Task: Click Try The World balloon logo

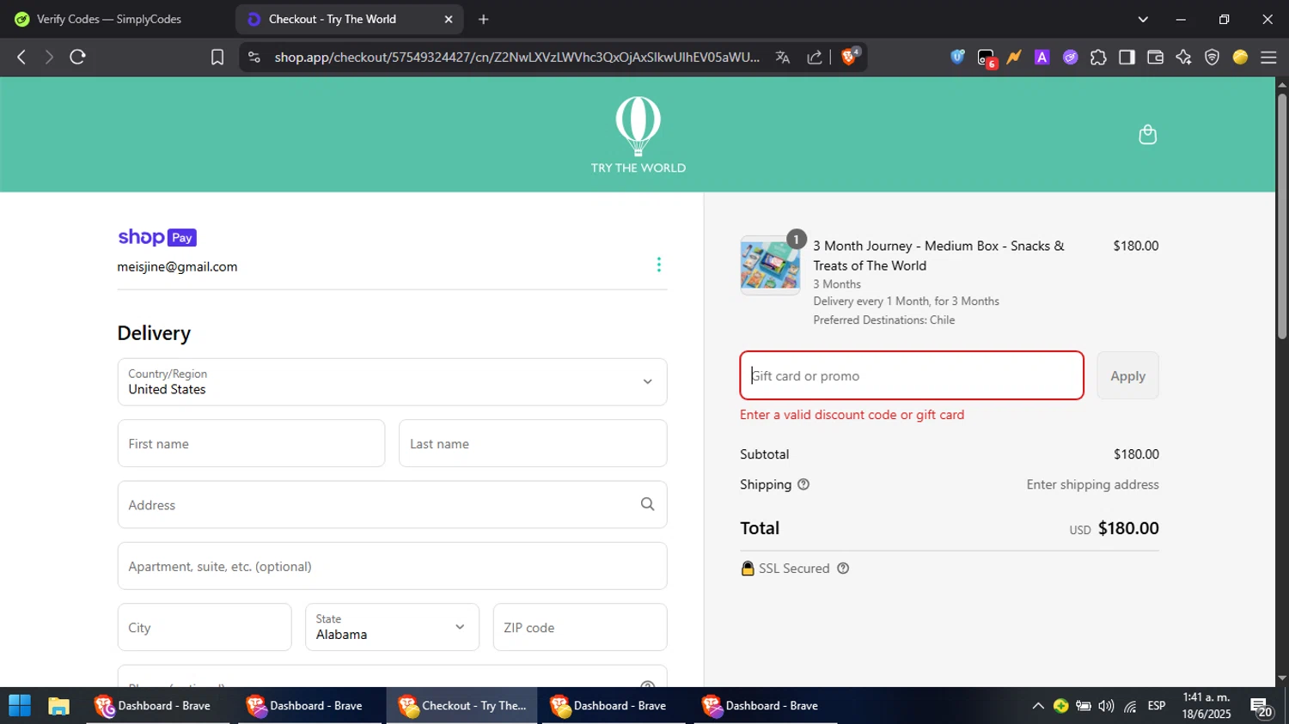Action: coord(638,134)
